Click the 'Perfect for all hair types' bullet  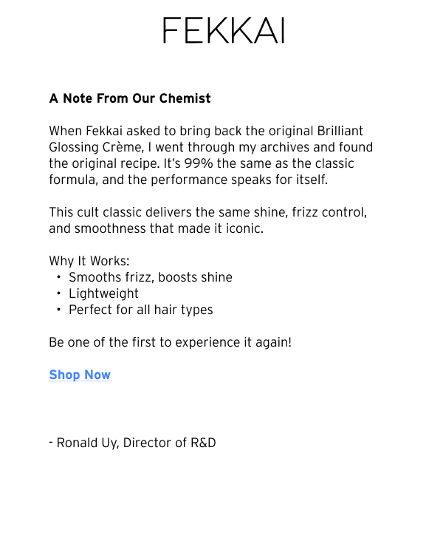point(141,310)
